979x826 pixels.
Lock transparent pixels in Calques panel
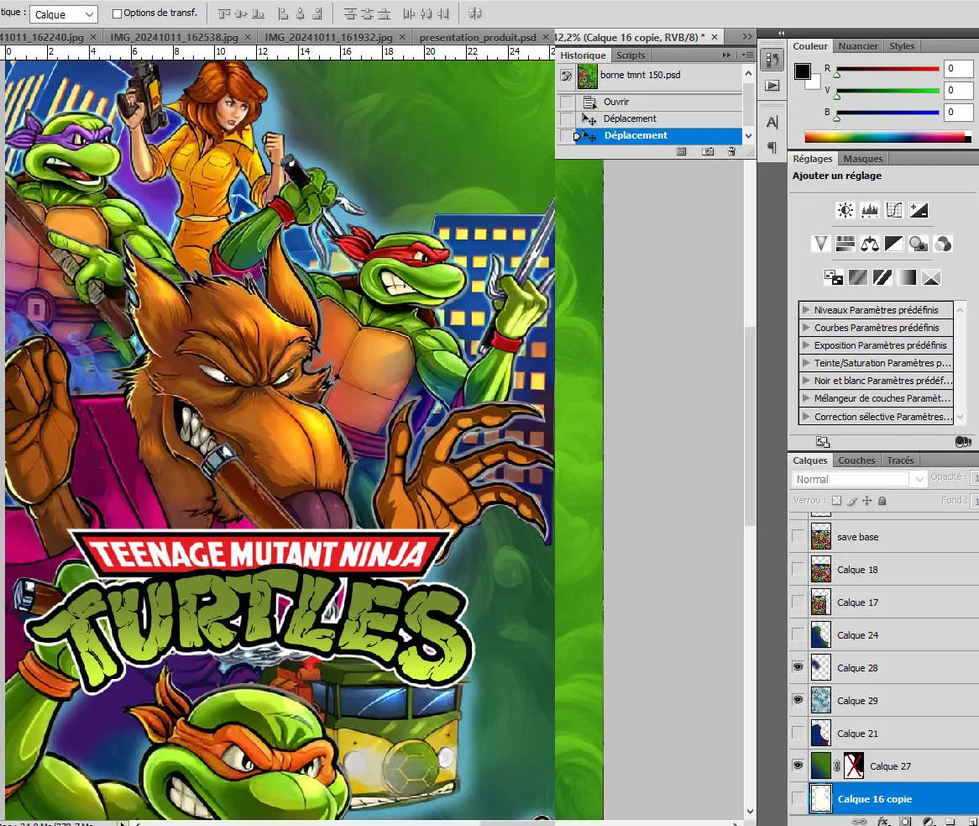point(836,501)
